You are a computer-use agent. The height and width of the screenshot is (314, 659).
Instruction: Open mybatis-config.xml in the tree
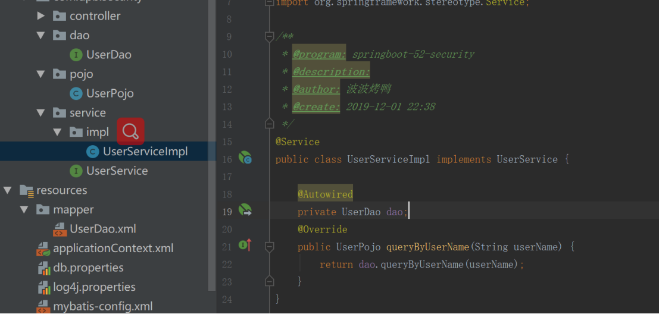(x=103, y=306)
